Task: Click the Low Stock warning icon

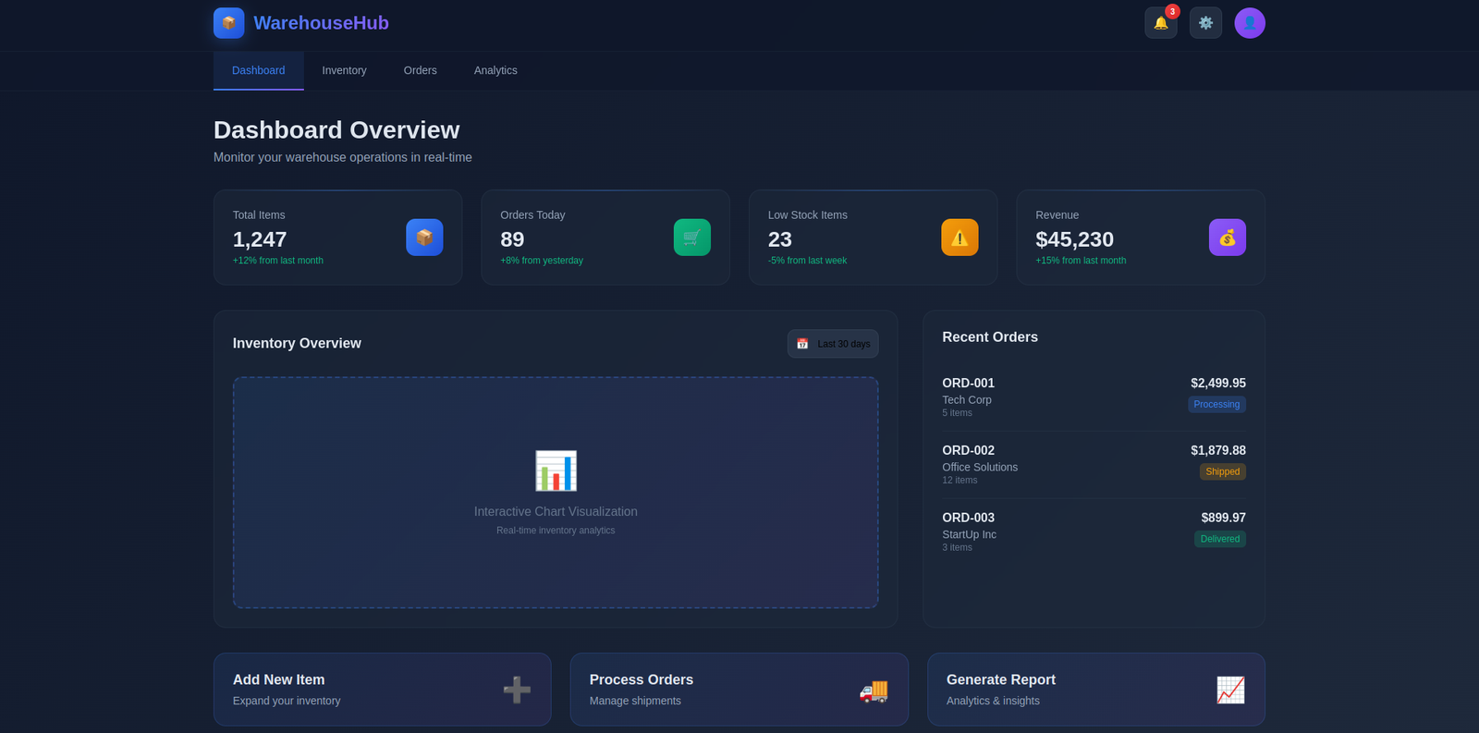Action: (960, 238)
